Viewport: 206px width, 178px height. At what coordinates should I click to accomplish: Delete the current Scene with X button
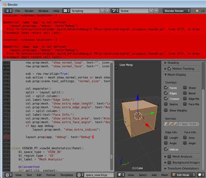click(156, 11)
